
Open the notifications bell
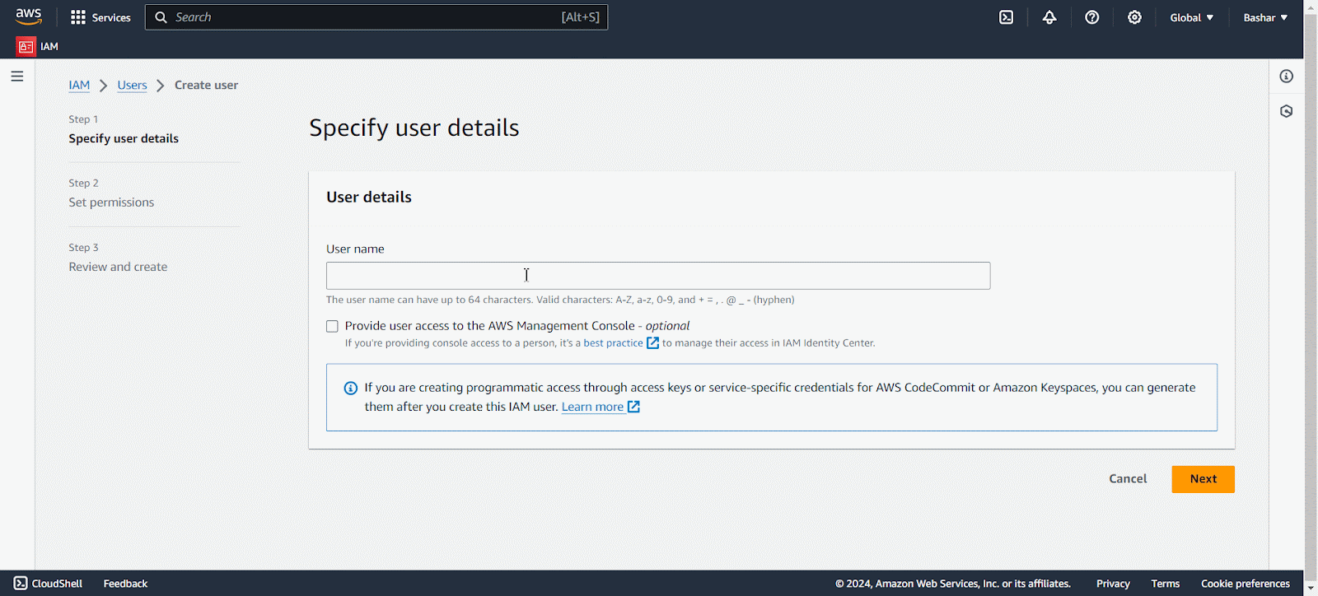pyautogui.click(x=1049, y=17)
